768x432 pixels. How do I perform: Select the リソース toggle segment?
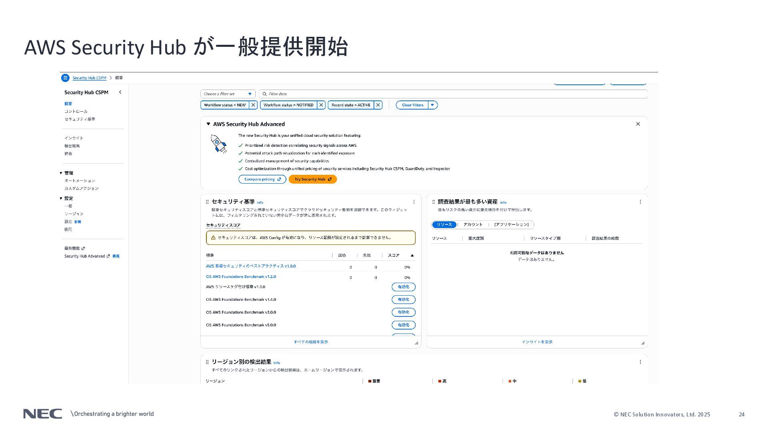444,225
